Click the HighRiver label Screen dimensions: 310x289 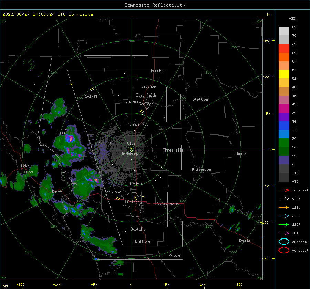[143, 241]
